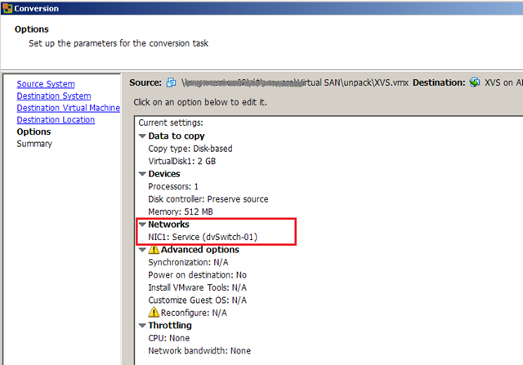
Task: Click 'Click on an option below' hint
Action: click(200, 102)
